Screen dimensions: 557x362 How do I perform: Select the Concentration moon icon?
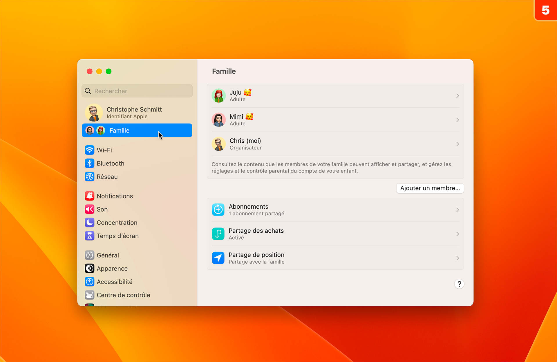click(x=89, y=222)
